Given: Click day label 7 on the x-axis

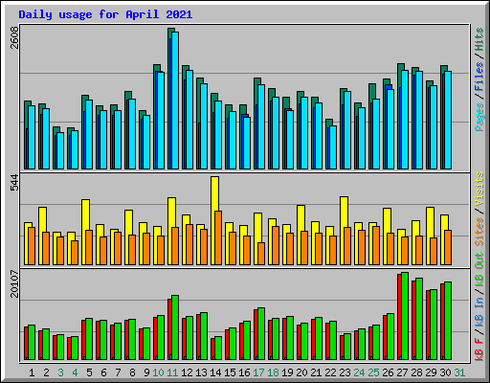Looking at the screenshot, I should (x=118, y=372).
